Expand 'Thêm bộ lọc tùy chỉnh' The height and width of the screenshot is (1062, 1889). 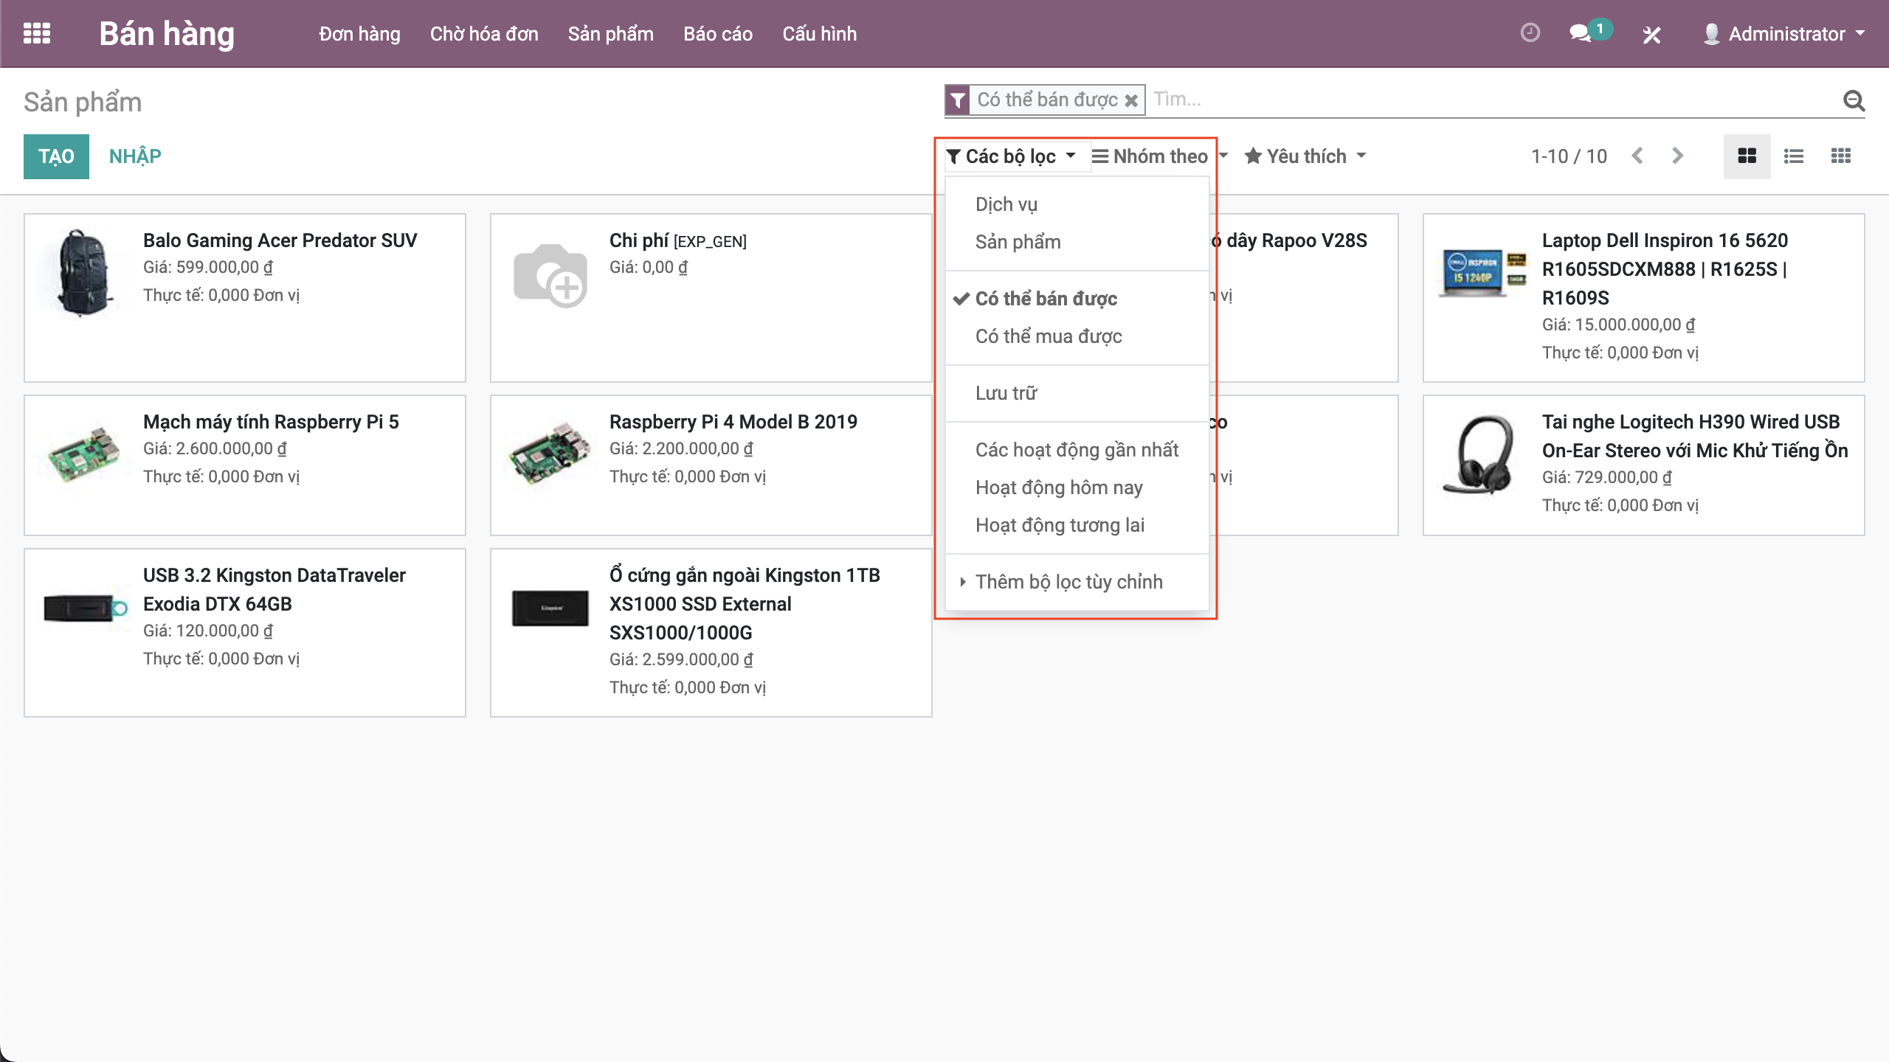coord(1068,582)
